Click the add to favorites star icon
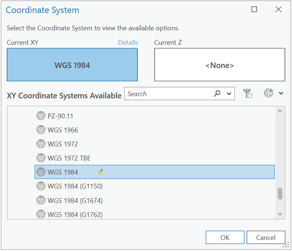292x251 pixels. (x=100, y=172)
